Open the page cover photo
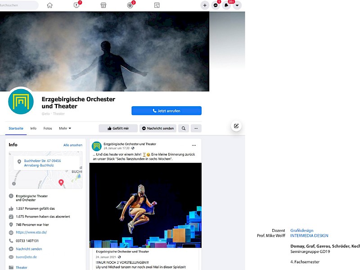The width and height of the screenshot is (360, 270). 105,51
